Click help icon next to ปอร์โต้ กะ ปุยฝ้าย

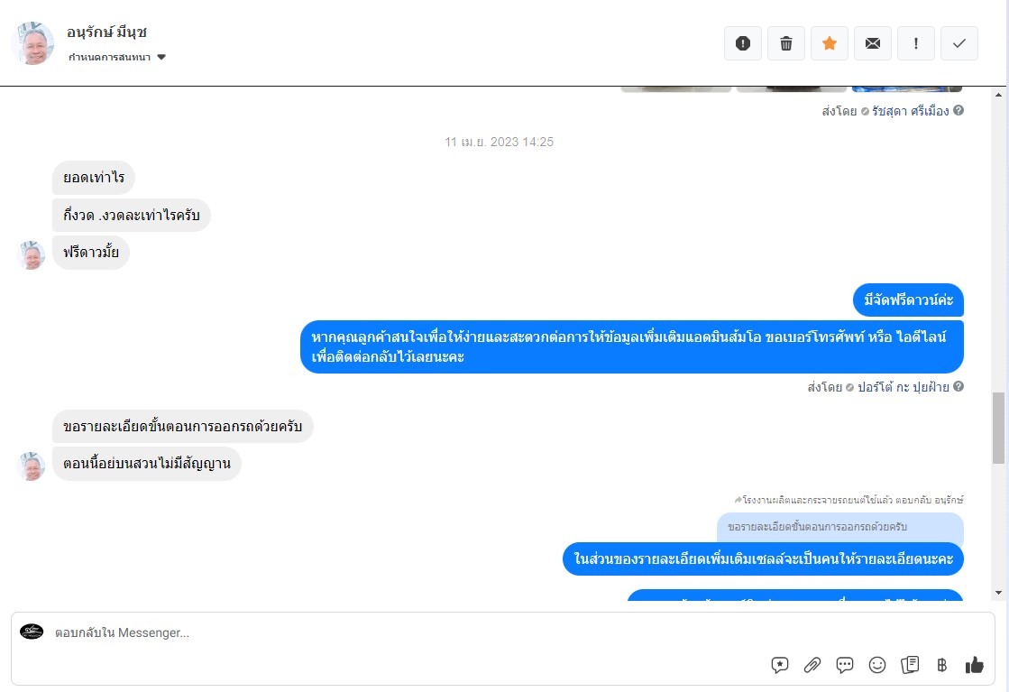[959, 386]
